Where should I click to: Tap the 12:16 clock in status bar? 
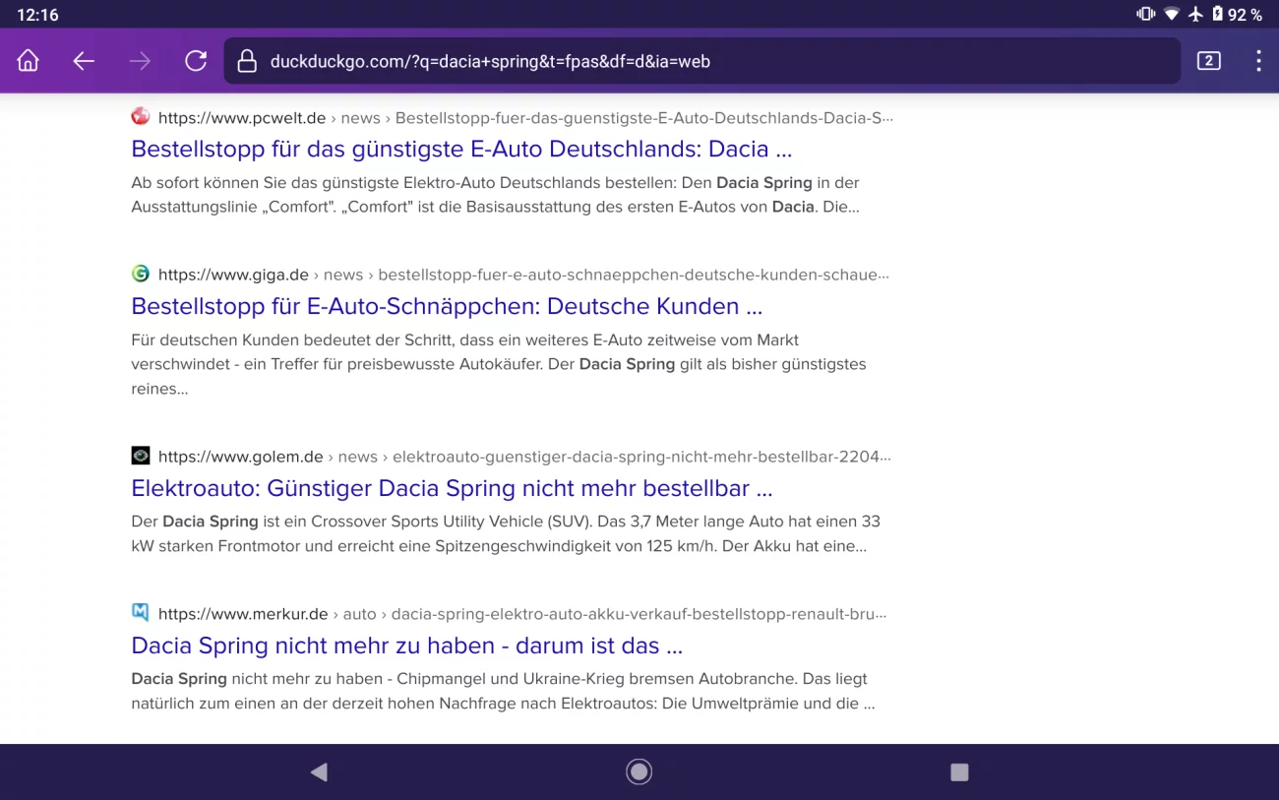coord(37,15)
